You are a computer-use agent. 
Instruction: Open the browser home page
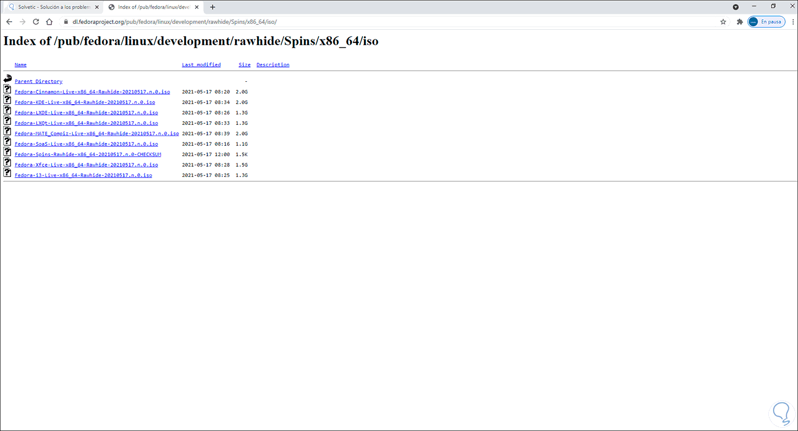(x=49, y=22)
